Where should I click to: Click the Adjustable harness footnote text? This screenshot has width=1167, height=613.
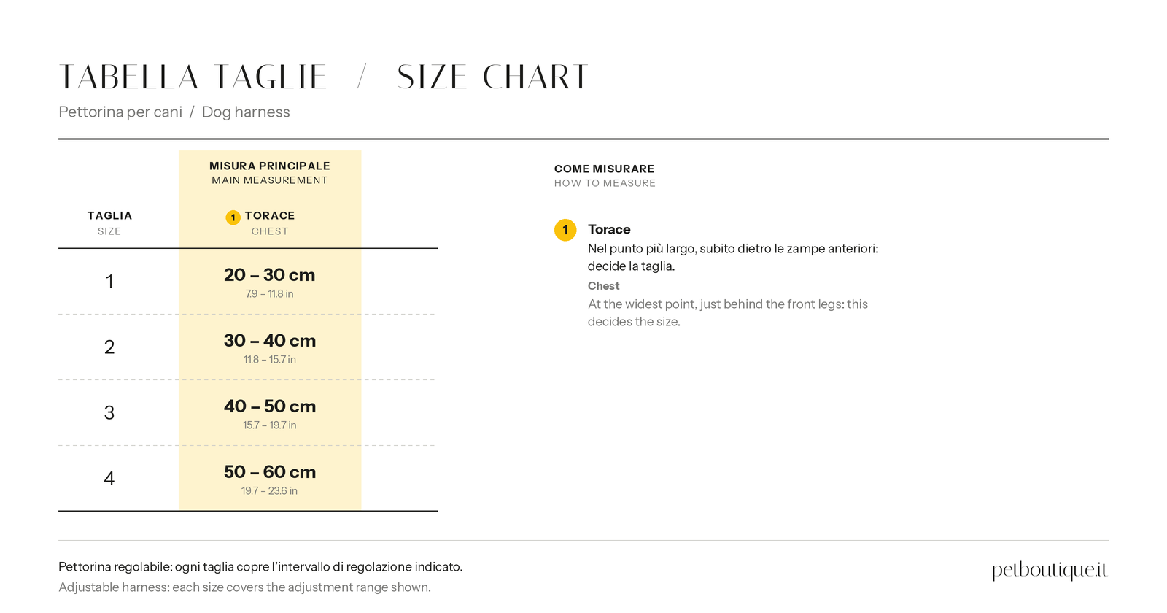pyautogui.click(x=244, y=587)
